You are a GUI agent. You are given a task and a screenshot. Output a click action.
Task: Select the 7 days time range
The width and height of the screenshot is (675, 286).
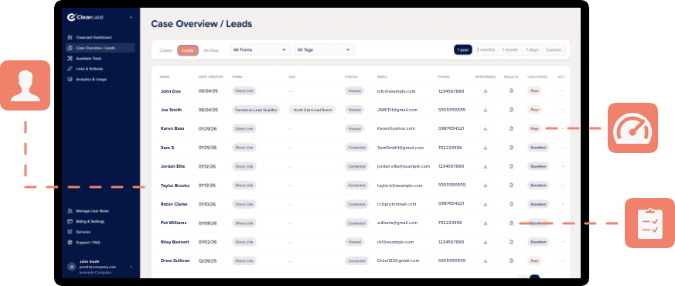point(532,50)
